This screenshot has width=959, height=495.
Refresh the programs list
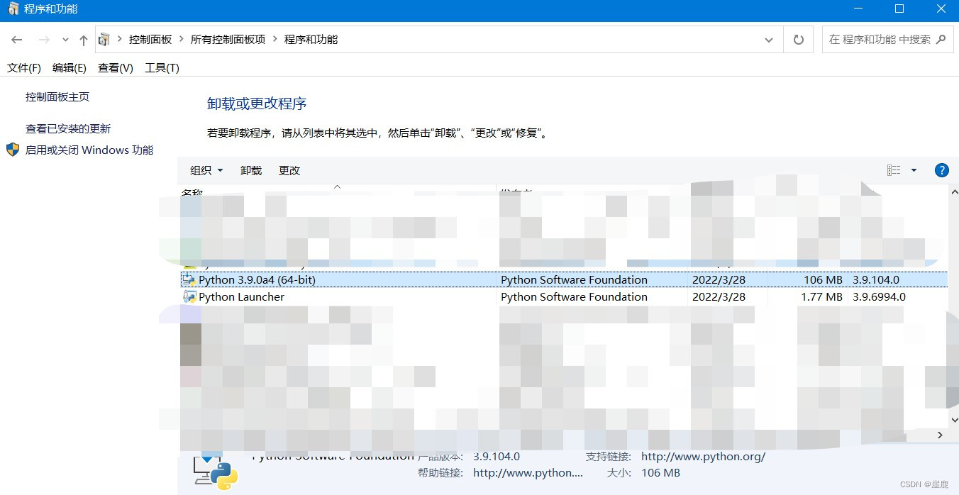point(798,40)
